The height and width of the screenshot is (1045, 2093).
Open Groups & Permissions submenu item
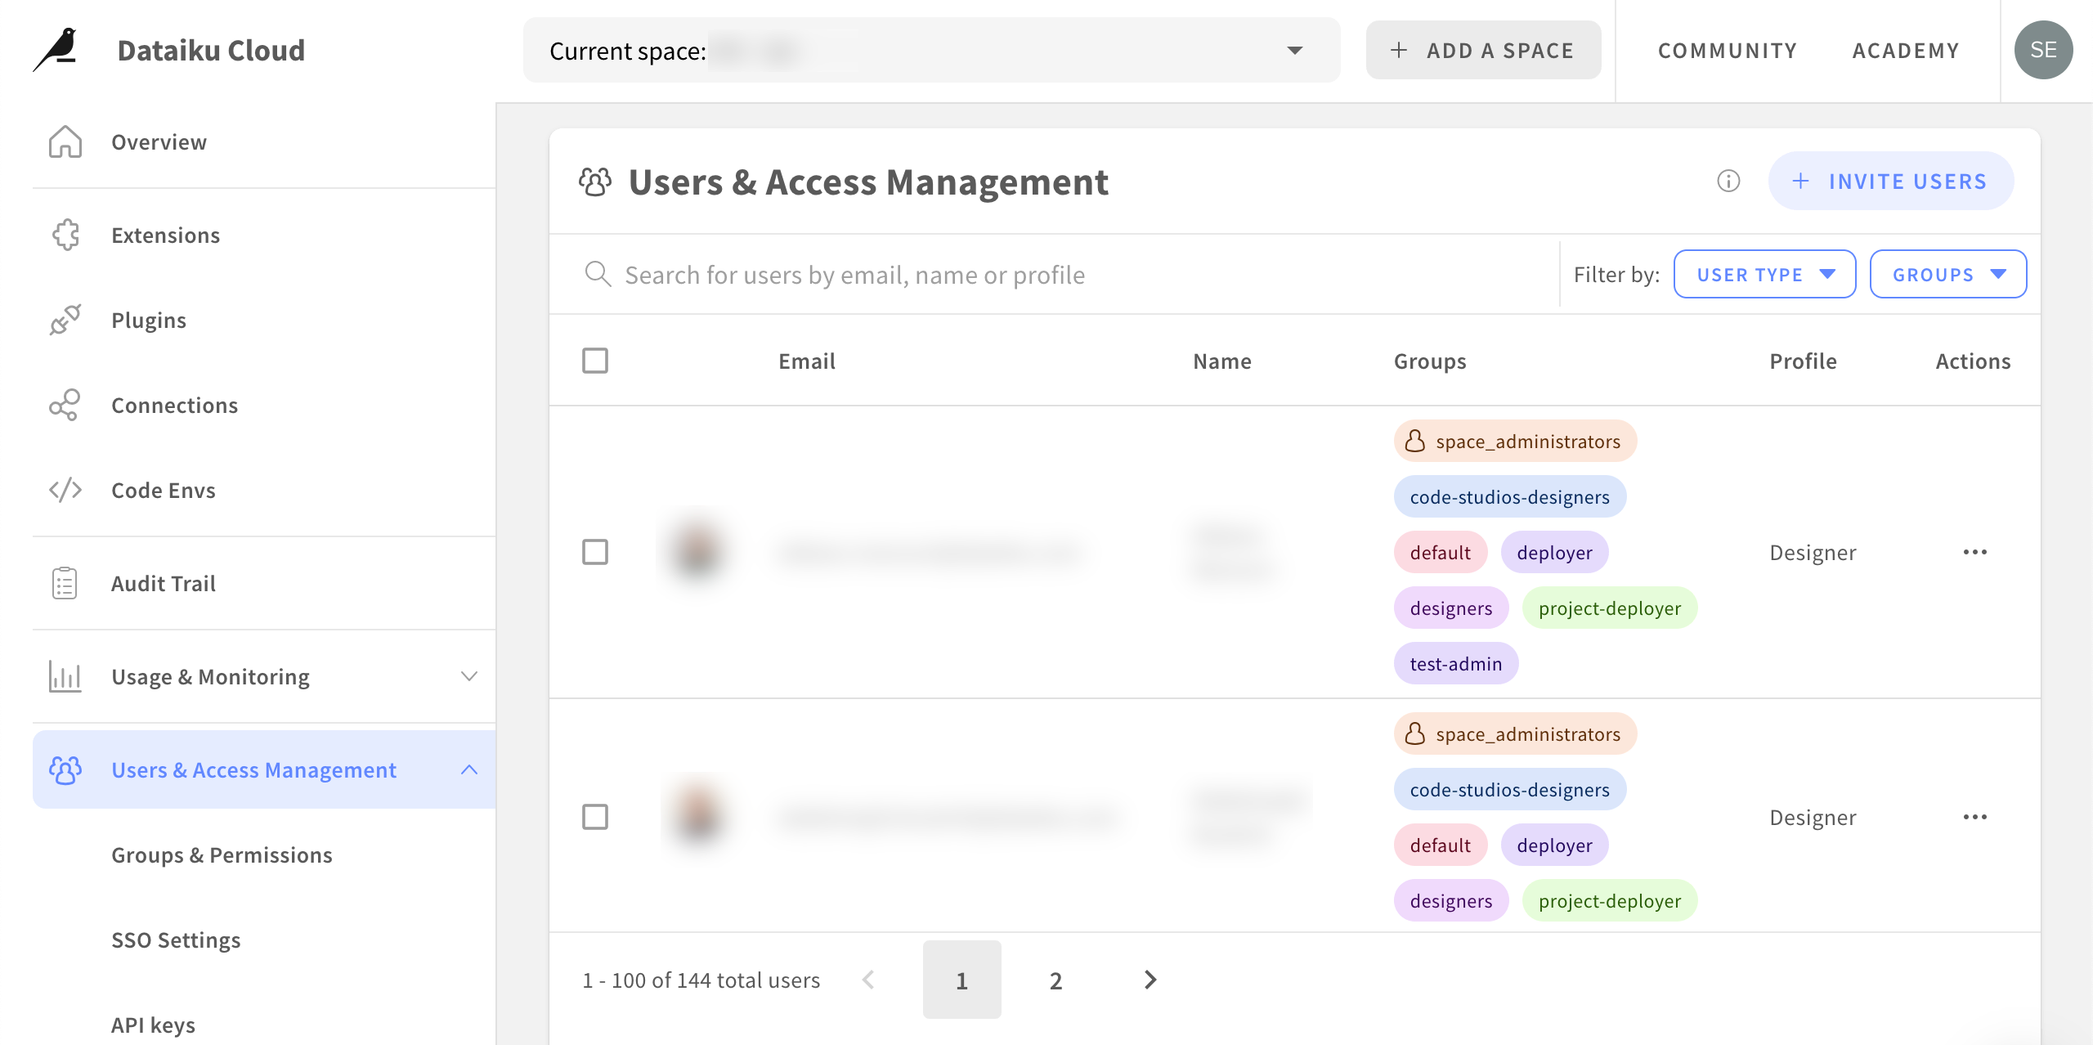pyautogui.click(x=222, y=854)
